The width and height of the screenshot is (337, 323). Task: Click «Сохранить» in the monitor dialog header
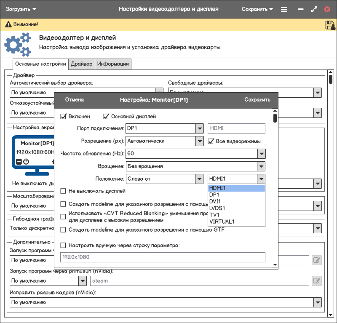[x=257, y=100]
